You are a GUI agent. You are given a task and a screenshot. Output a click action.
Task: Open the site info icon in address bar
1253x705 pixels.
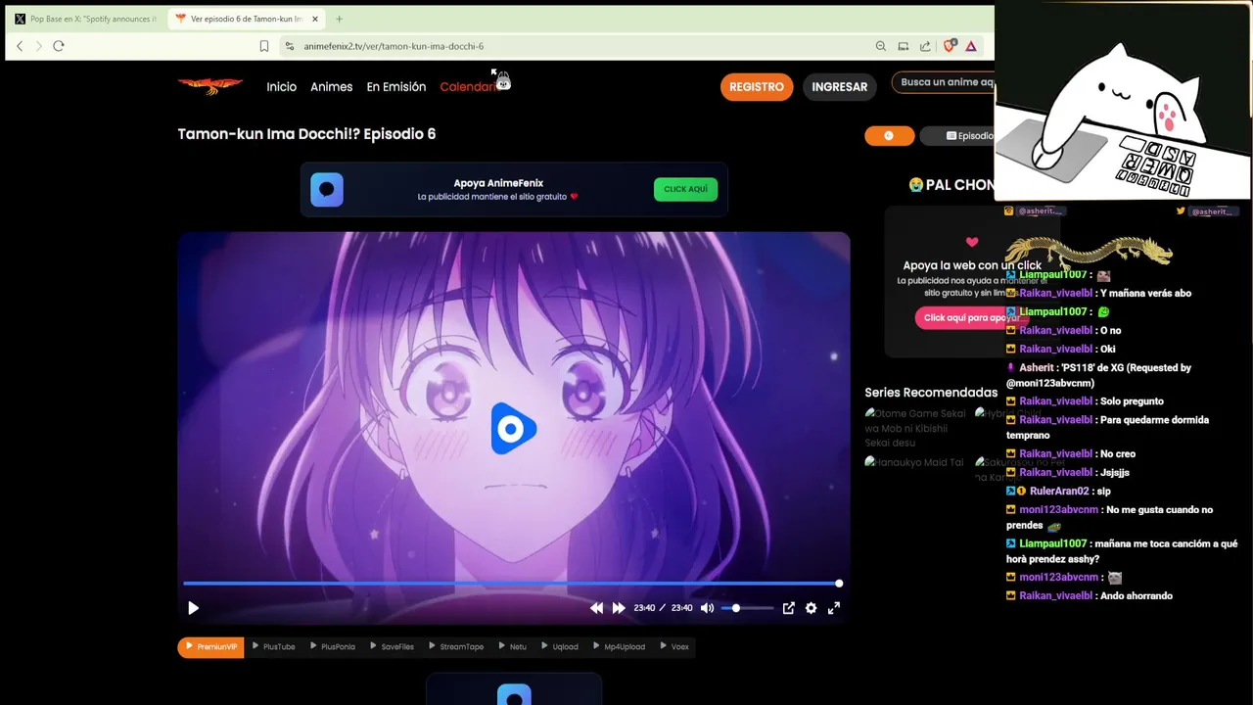click(x=289, y=46)
